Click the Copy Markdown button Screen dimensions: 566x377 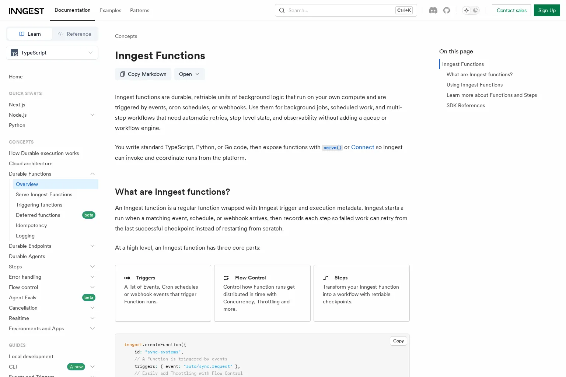tap(143, 74)
